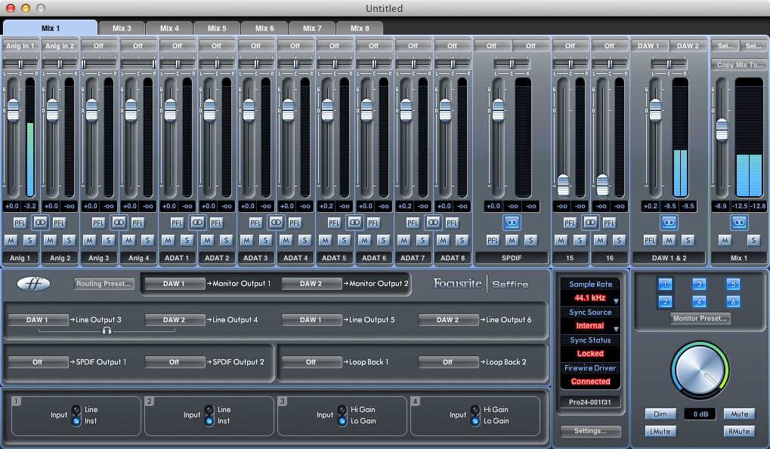Toggle stereo link on SPDIF channel
The height and width of the screenshot is (449, 770).
click(512, 223)
